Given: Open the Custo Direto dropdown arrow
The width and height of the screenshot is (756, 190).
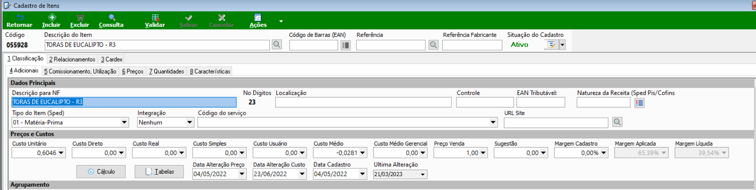Looking at the screenshot, I should point(121,153).
